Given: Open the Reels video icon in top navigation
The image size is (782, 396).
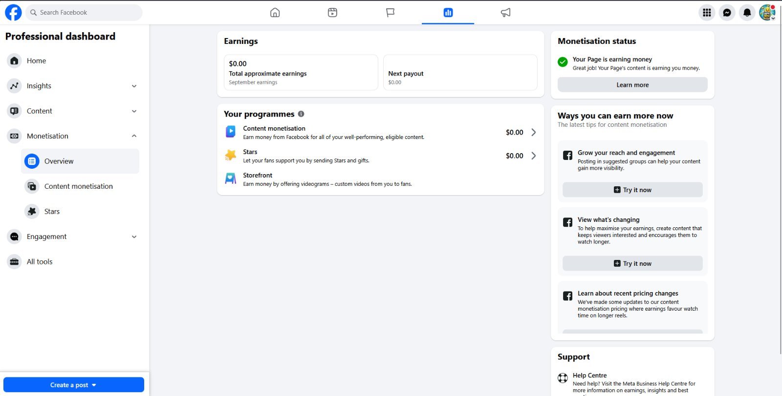Looking at the screenshot, I should pyautogui.click(x=332, y=13).
